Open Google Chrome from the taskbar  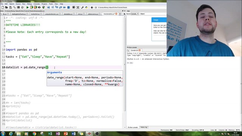pos(34,133)
